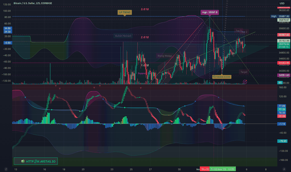Viewport: 291px width, 172px height.
Task: Click the Top 1 annotation label
Action: tap(239, 31)
